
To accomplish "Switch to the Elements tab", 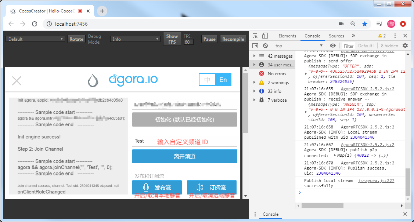I will 287,36.
